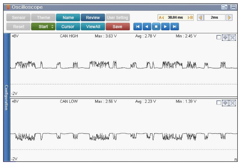This screenshot has width=241, height=165.
Task: Close the CAN LOW channel
Action: click(232, 103)
